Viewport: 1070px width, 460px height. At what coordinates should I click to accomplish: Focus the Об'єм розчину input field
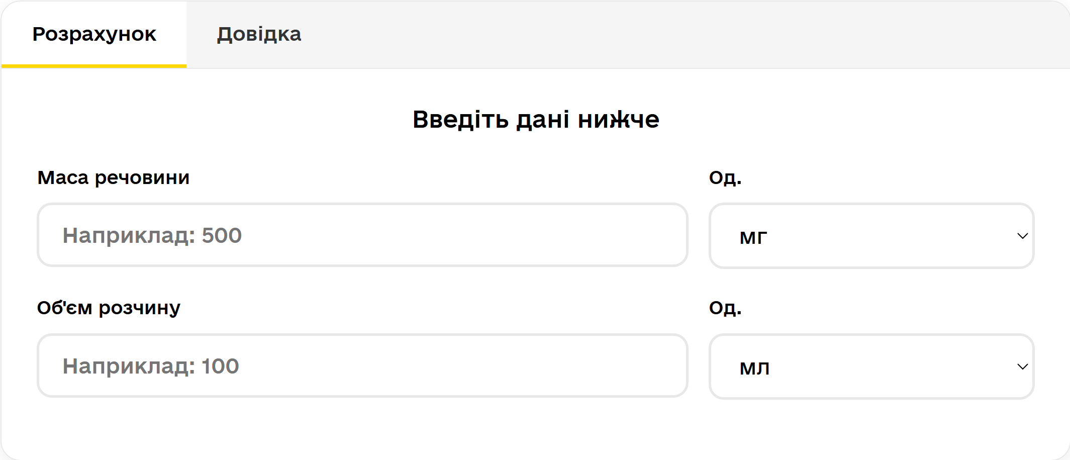click(x=362, y=365)
